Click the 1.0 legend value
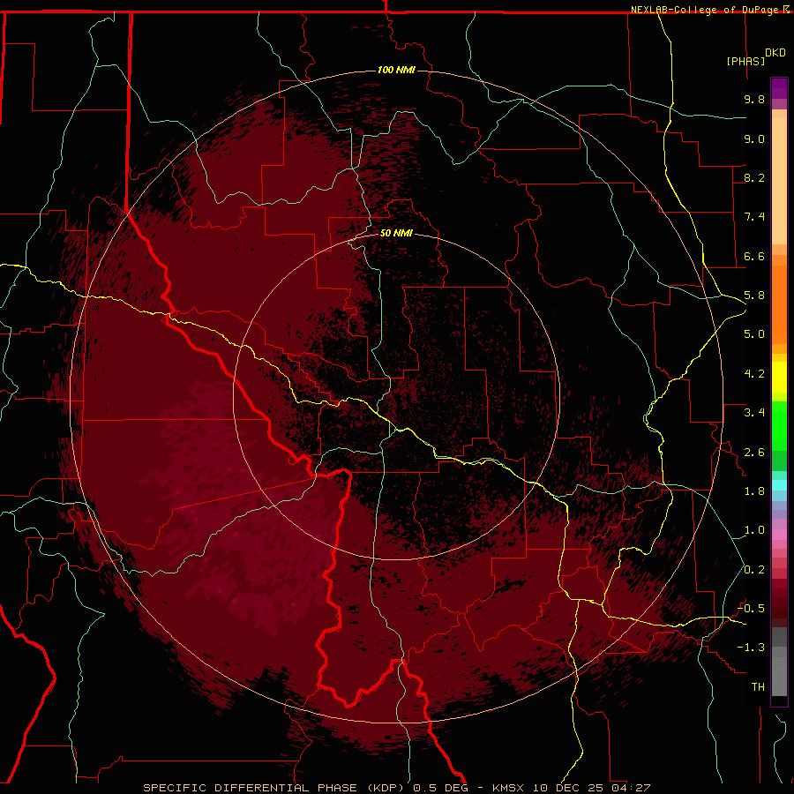The width and height of the screenshot is (794, 794). pyautogui.click(x=754, y=530)
